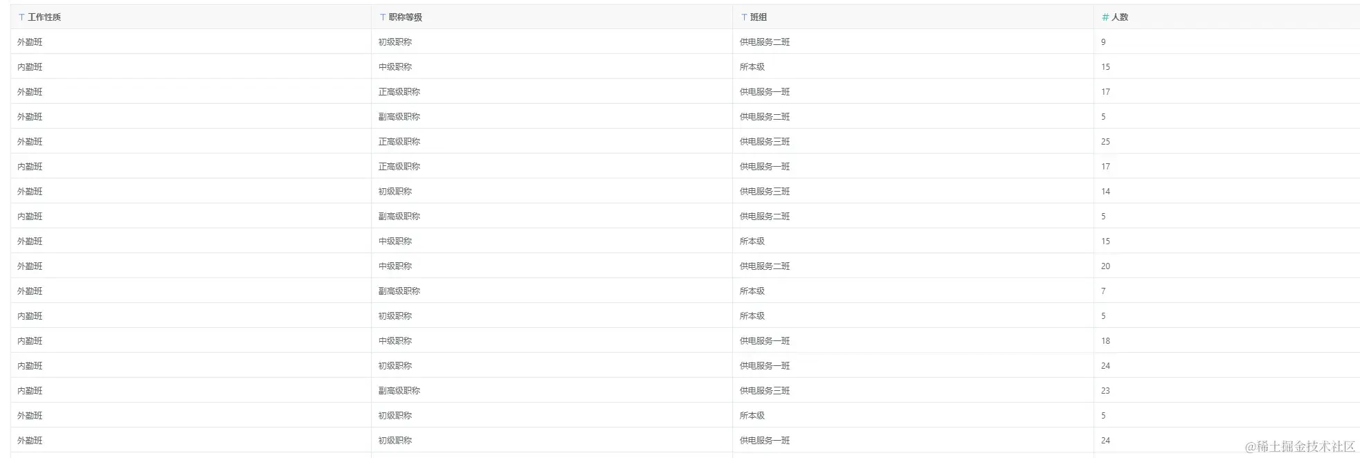The width and height of the screenshot is (1360, 458).
Task: Select 供电服务二班 in the row with 9 people
Action: click(x=765, y=42)
